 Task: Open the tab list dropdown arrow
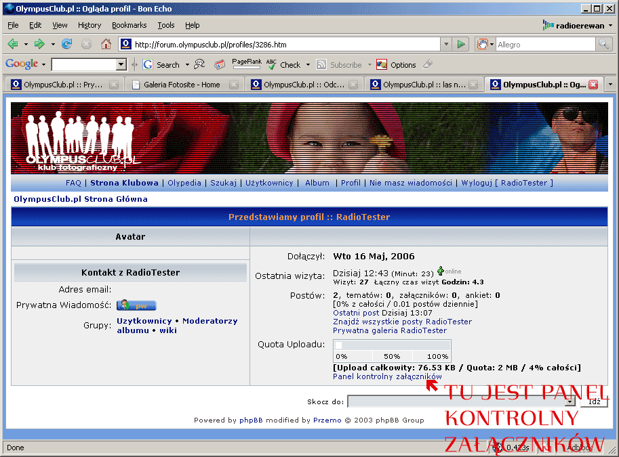(x=610, y=85)
